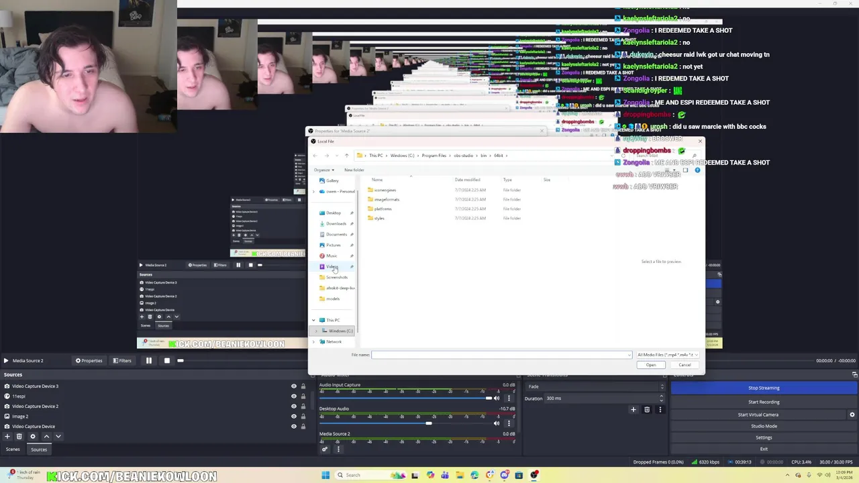The height and width of the screenshot is (483, 859).
Task: Open scene transition properties three dots
Action: [660, 409]
